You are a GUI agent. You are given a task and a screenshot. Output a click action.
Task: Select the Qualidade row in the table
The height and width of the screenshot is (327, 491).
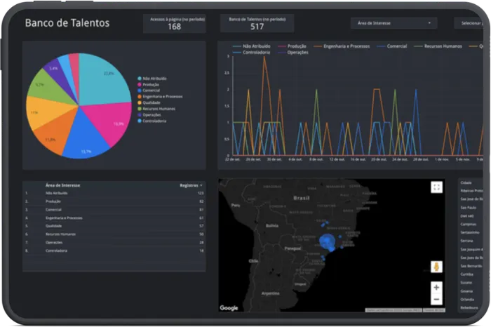114,226
